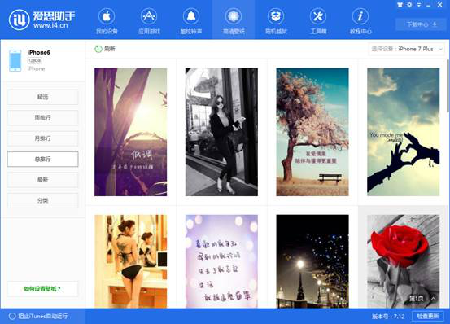
Task: Open 应用游戏 App Store icon section
Action: click(149, 20)
